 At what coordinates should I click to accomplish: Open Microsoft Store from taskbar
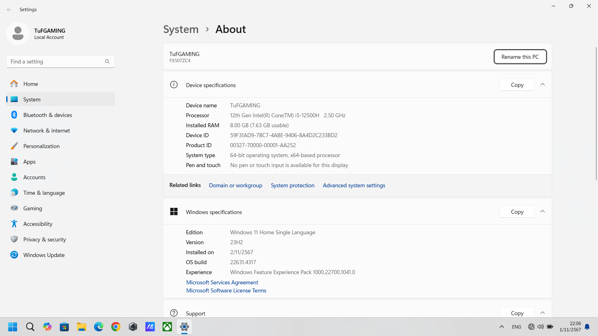64,327
